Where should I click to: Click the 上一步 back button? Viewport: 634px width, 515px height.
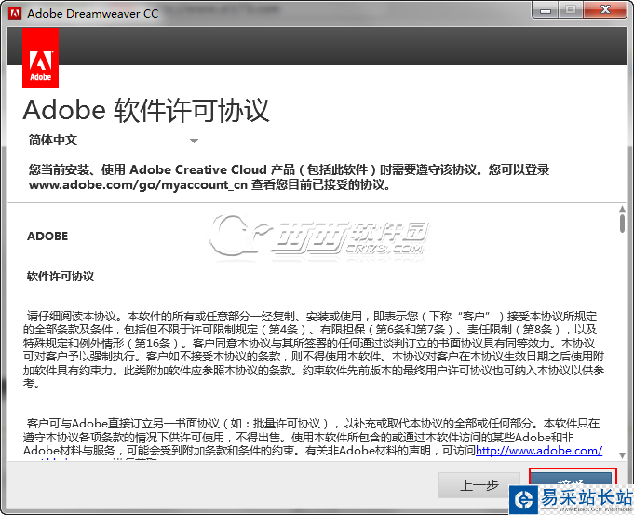tap(479, 484)
